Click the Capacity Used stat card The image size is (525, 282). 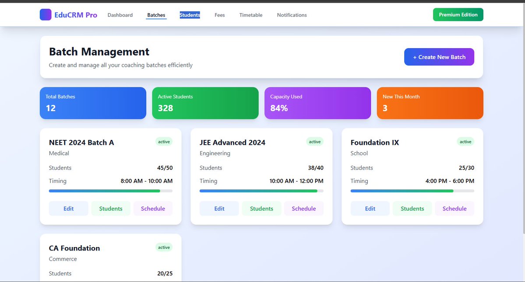coord(318,103)
